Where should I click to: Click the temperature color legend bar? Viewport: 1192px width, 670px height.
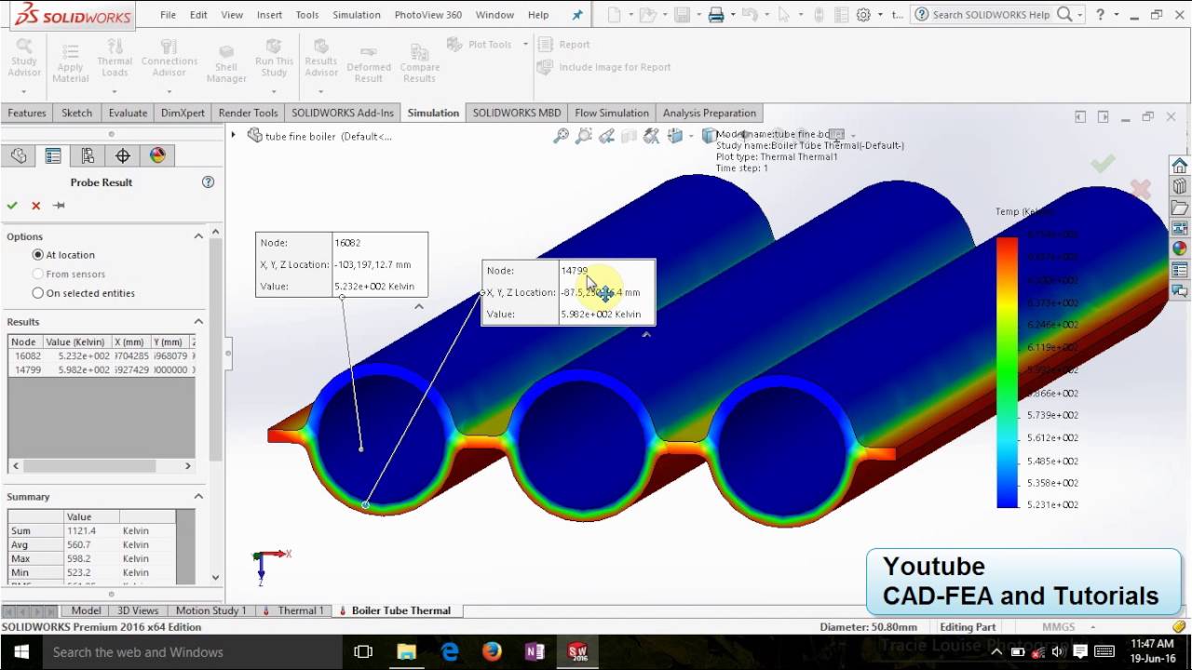[x=1007, y=372]
